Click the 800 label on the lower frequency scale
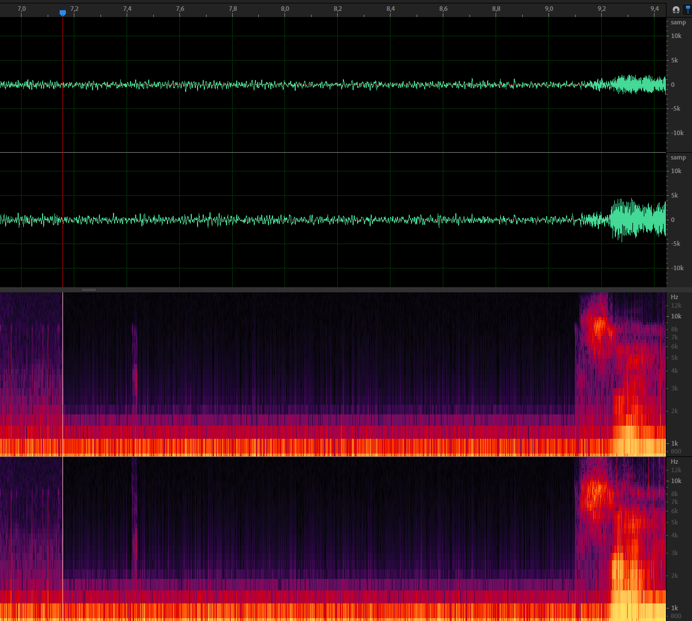The height and width of the screenshot is (621, 692). coord(676,616)
